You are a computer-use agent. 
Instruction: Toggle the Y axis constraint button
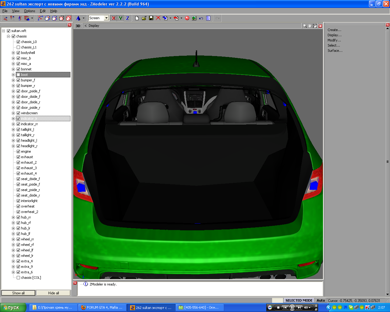pyautogui.click(x=120, y=18)
